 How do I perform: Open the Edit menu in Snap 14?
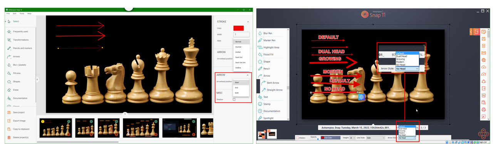point(15,13)
